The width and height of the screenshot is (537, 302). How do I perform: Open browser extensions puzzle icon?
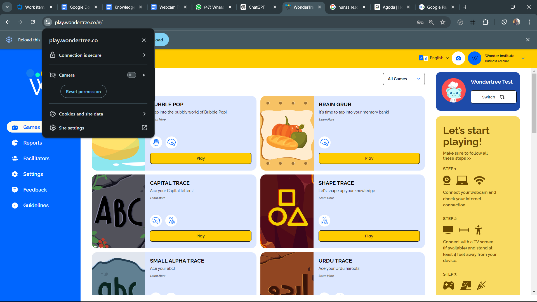[486, 22]
